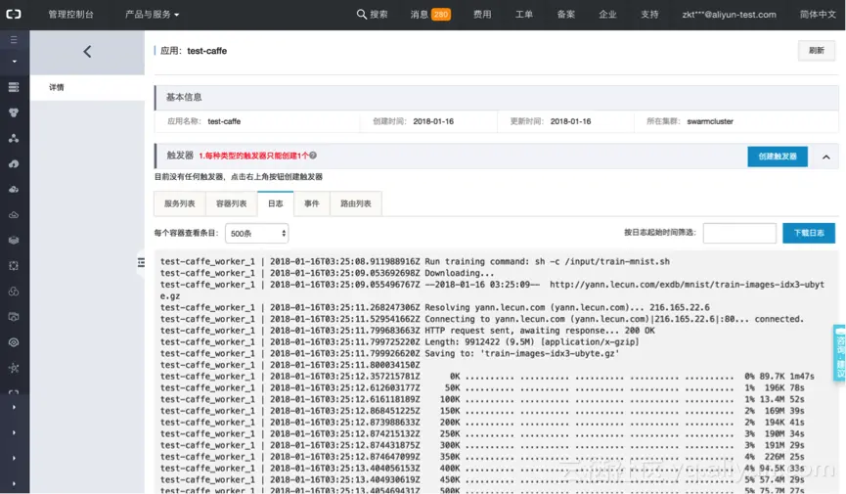The height and width of the screenshot is (494, 846).
Task: Click log line containing 'Downloading...'
Action: 327,273
